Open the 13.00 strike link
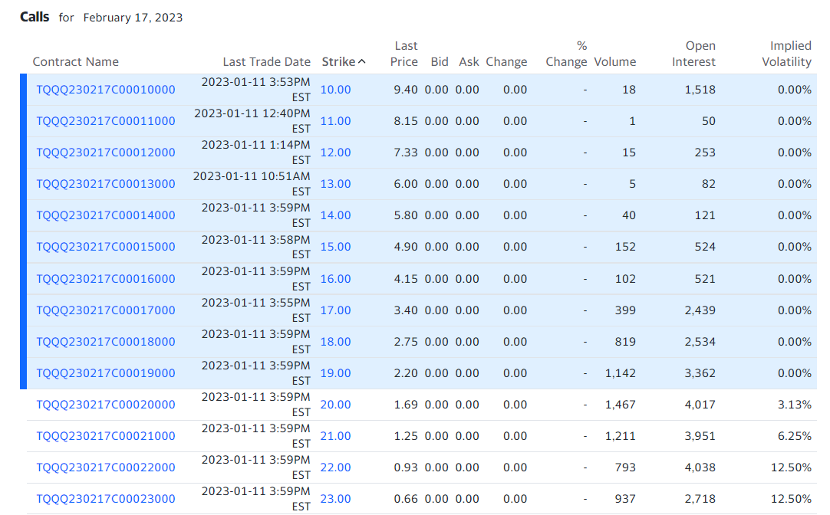 [x=335, y=184]
